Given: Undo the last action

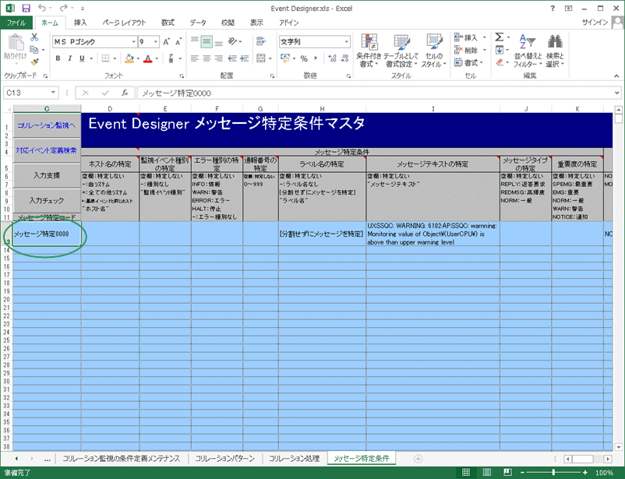Looking at the screenshot, I should tap(42, 9).
